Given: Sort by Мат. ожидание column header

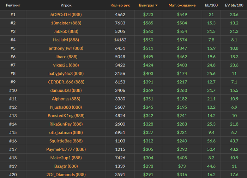Looking at the screenshot, I should click(182, 5).
